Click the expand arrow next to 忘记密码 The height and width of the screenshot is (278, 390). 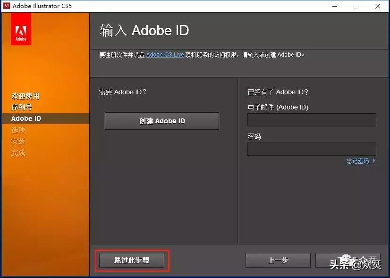[x=374, y=161]
